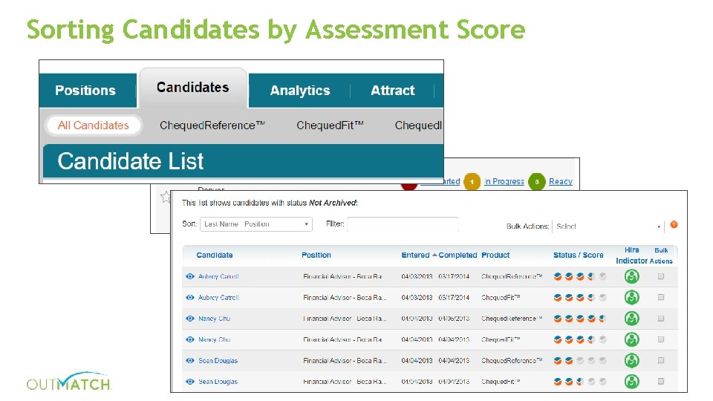The image size is (713, 401).
Task: Click green Hire Indicator icon for last Sean Douglas row
Action: point(631,382)
